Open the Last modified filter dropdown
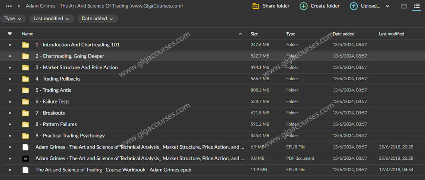The image size is (425, 180). [52, 19]
